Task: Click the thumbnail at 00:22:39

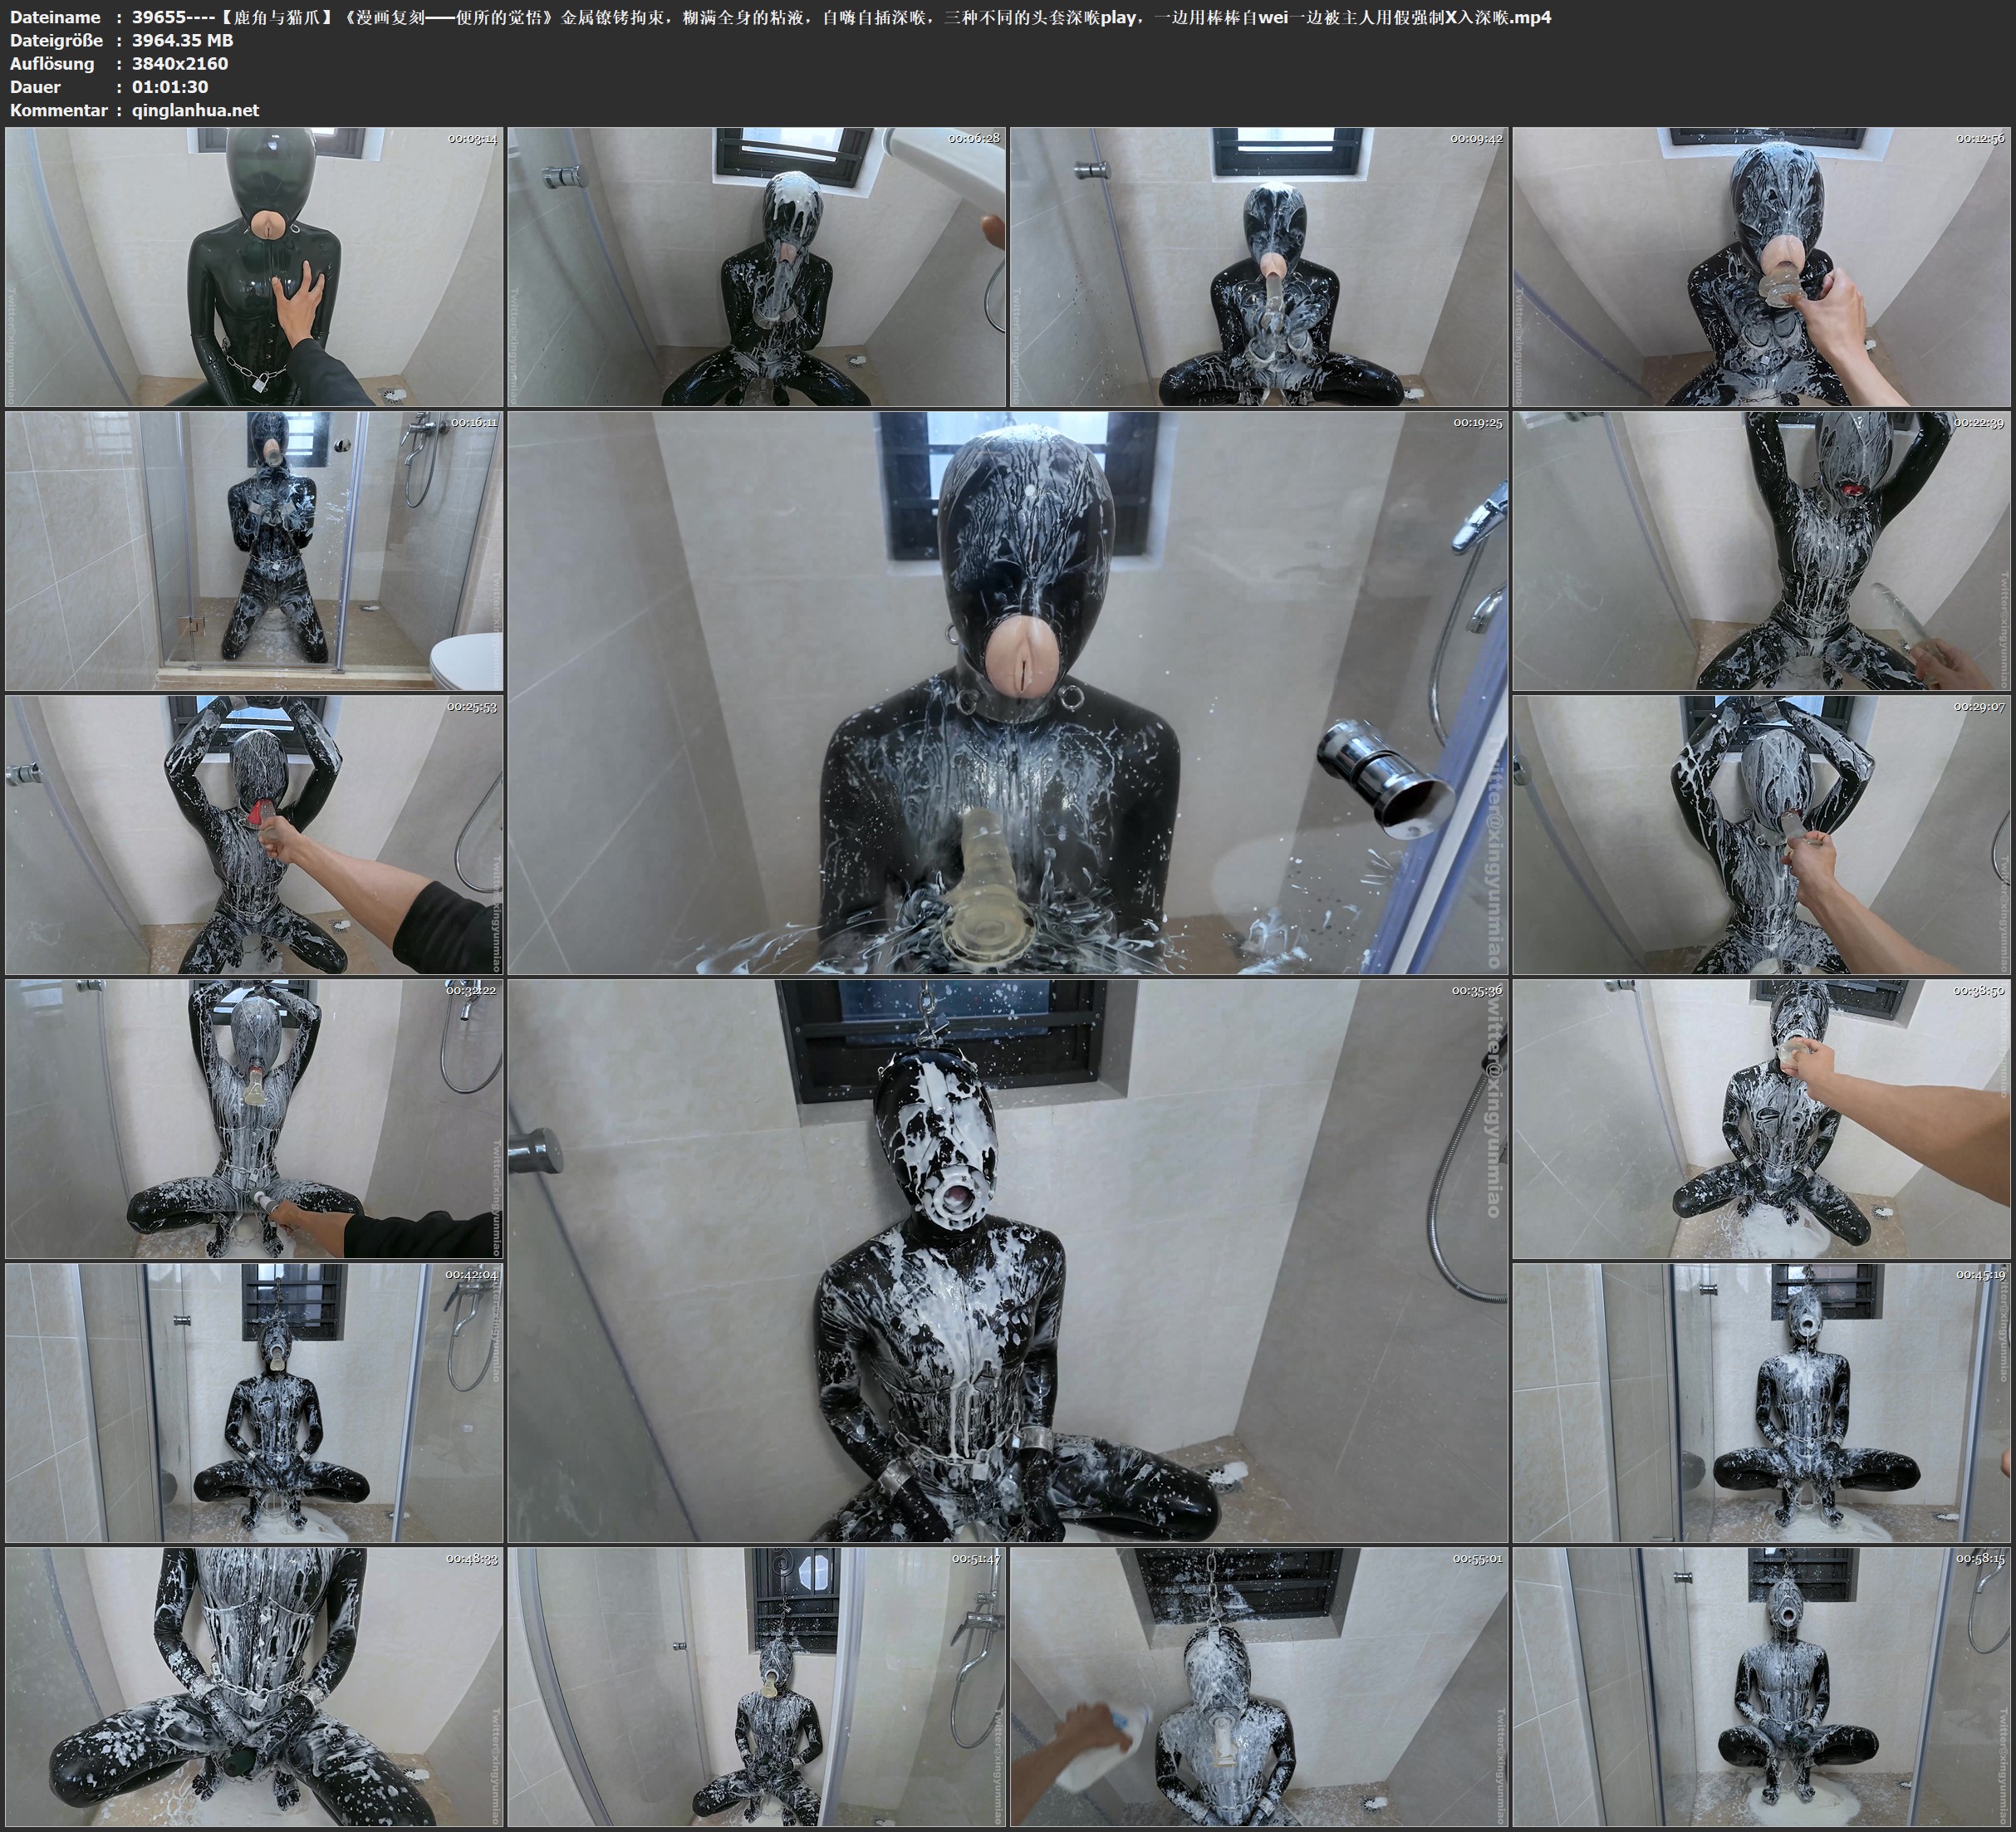Action: point(1762,551)
